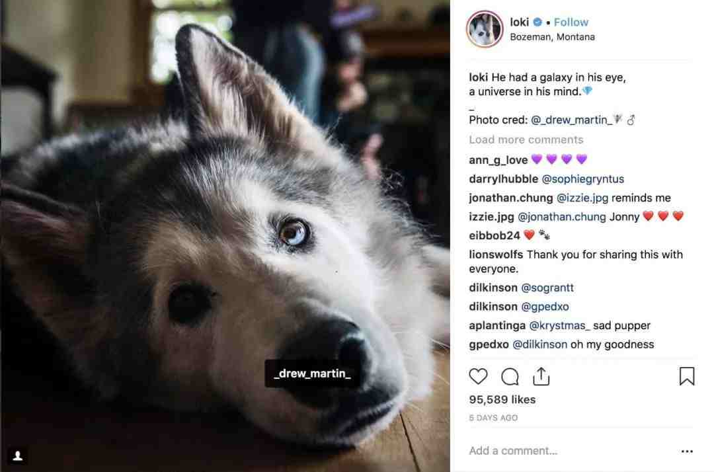Click tagged people icon on photo
Viewport: 714px width, 472px height.
coord(18,455)
